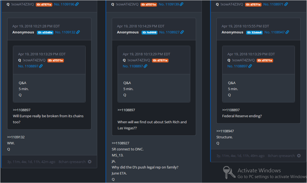Click the X icon after 11h, 49m ago

pos(299,156)
